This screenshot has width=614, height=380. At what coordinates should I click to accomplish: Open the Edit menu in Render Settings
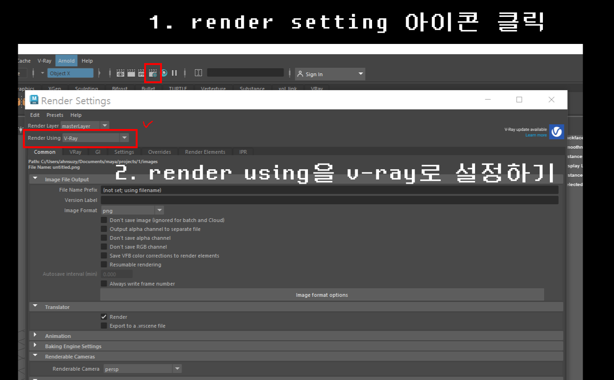click(35, 115)
